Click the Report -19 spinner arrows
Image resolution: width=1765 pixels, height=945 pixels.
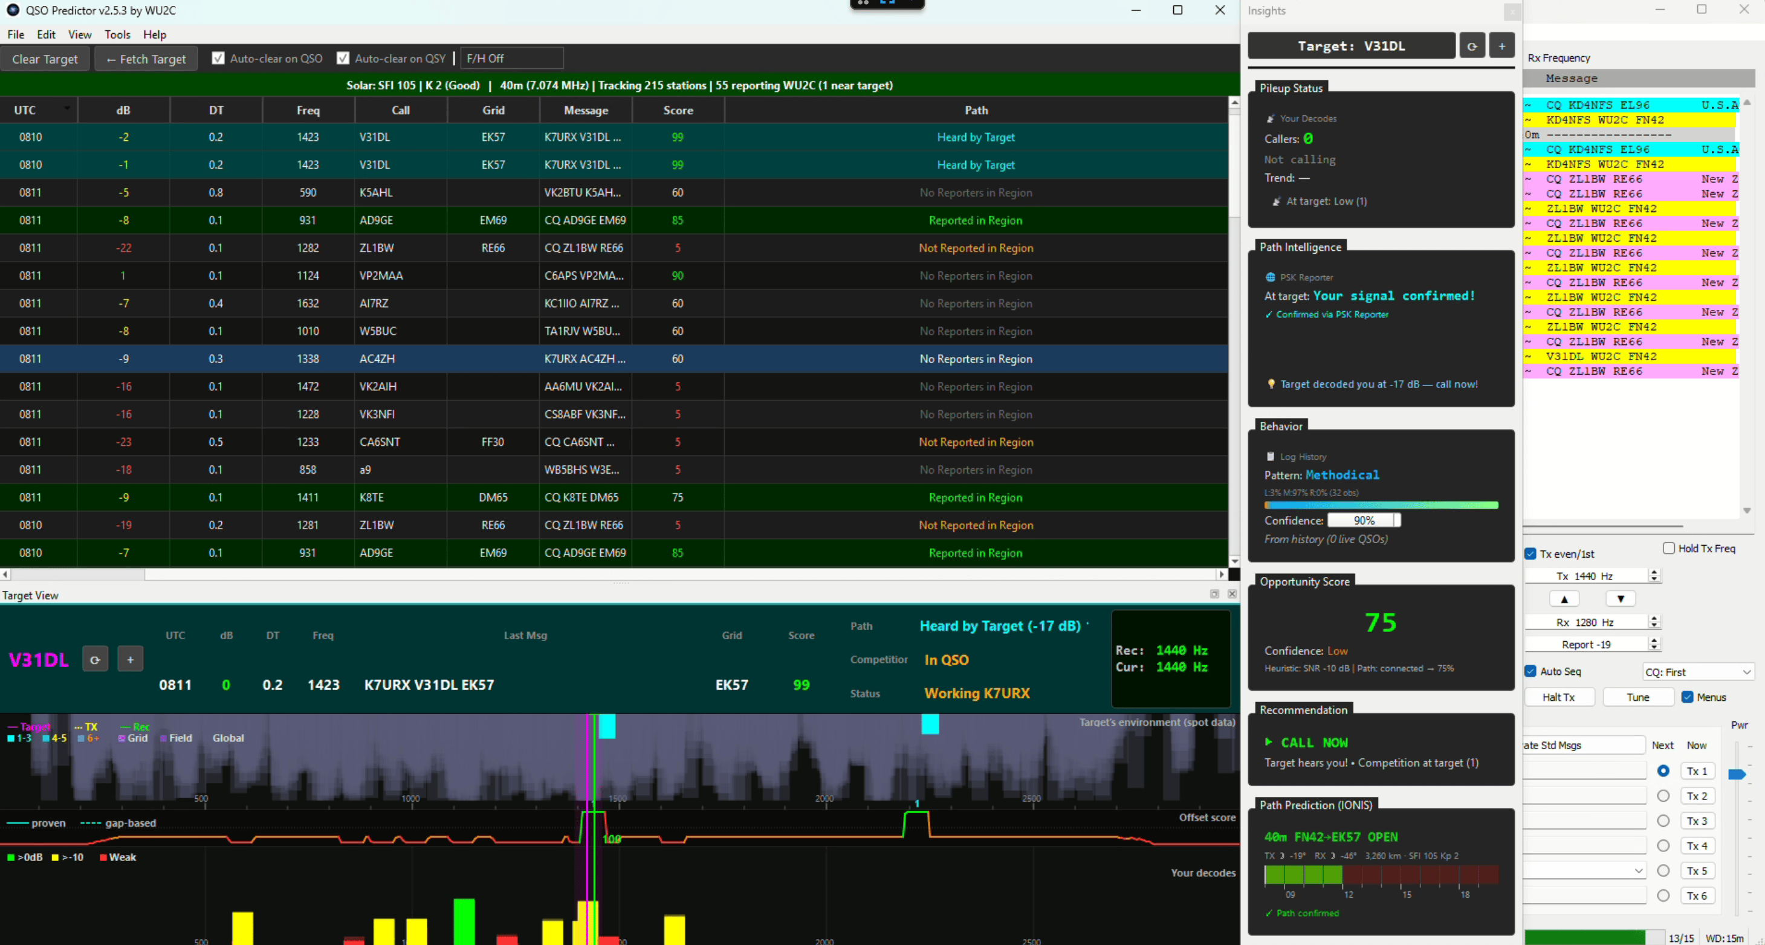pos(1654,643)
